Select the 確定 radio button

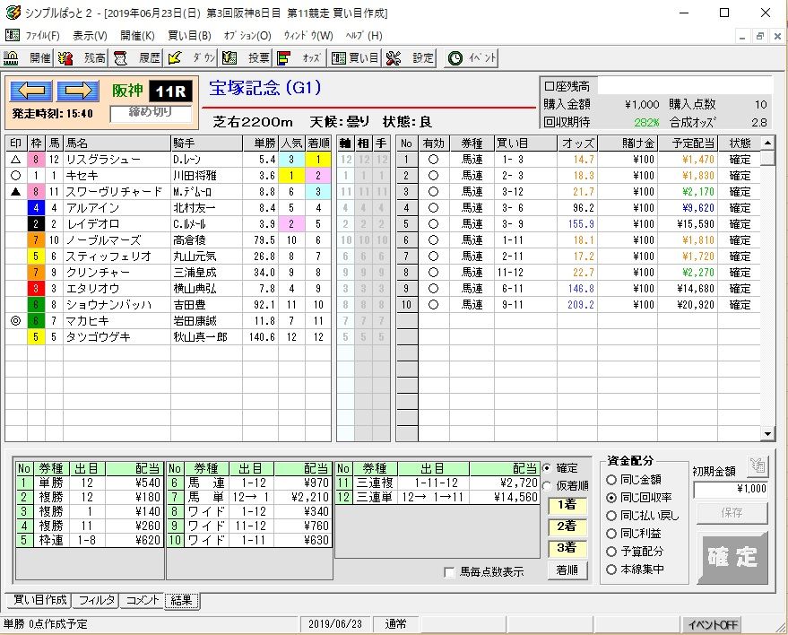point(547,468)
